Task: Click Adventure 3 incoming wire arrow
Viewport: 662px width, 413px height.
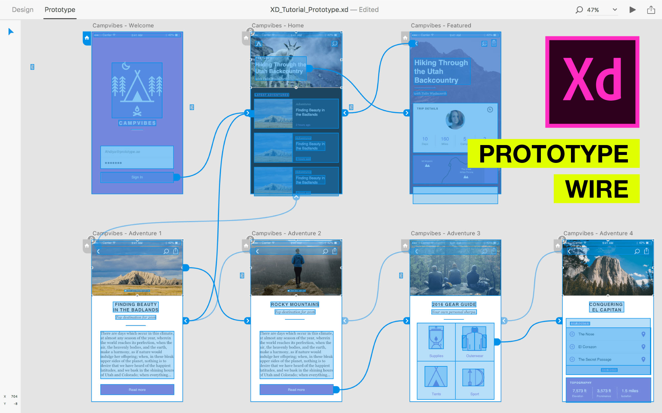Action: point(407,321)
